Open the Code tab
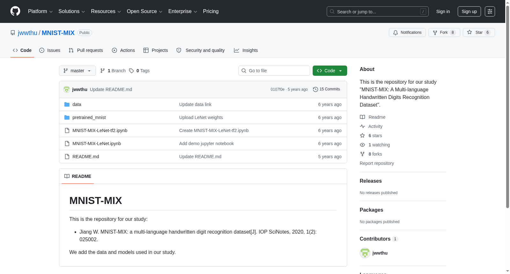Viewport: 510px width, 274px height. (22, 50)
